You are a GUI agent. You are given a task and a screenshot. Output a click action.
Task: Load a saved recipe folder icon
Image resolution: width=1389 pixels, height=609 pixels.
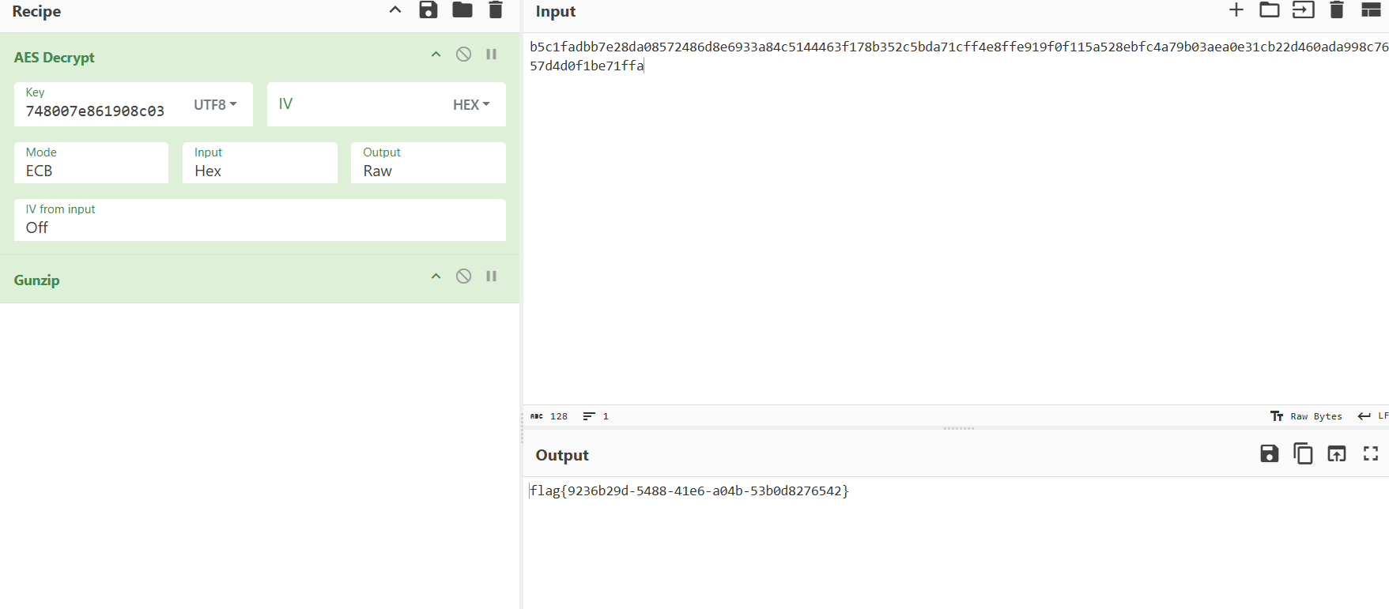pyautogui.click(x=462, y=10)
